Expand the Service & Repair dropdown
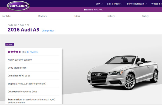Viewport: 162px width, 105px height. (137, 4)
